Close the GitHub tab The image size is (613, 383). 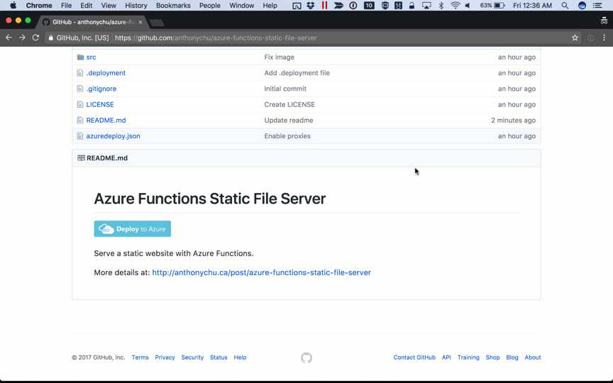tap(140, 22)
